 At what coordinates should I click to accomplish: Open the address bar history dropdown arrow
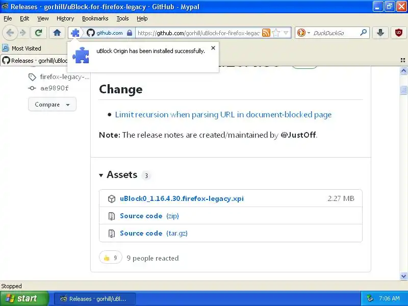[x=286, y=33]
